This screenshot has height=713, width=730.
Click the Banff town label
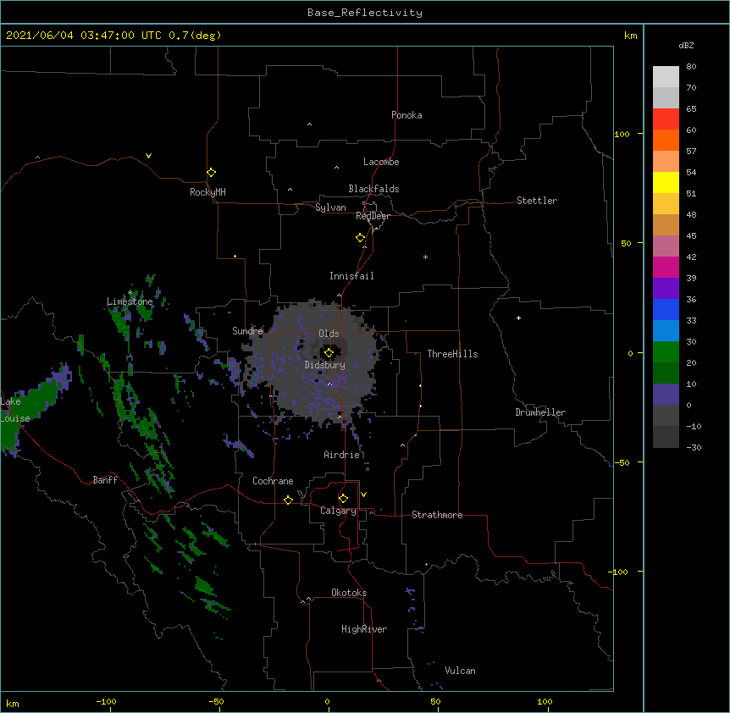[x=105, y=480]
